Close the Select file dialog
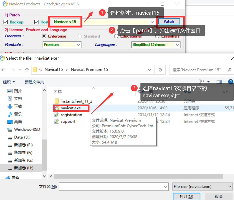 (232, 58)
